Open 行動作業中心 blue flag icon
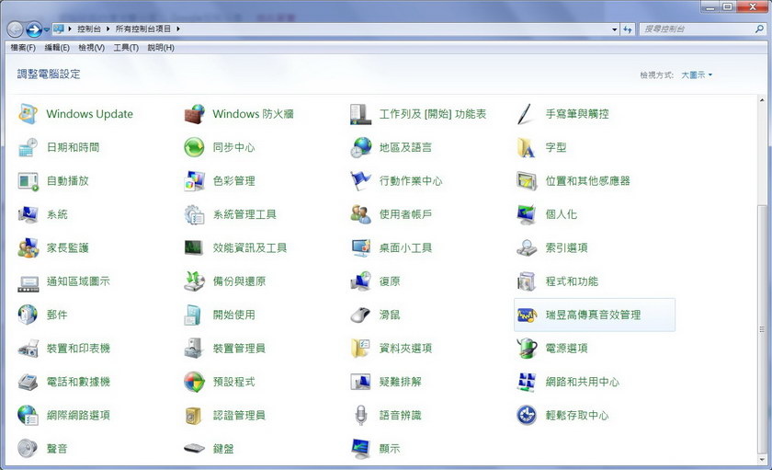This screenshot has width=772, height=470. point(360,181)
